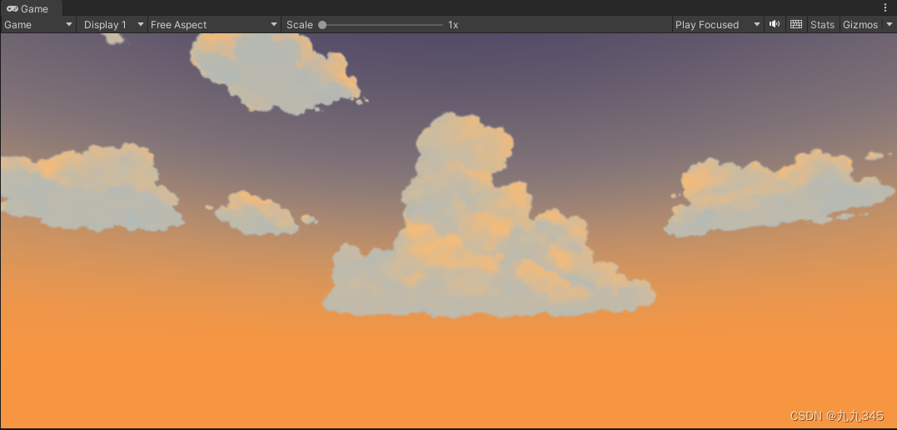Click the Scale slider handle

tap(322, 25)
